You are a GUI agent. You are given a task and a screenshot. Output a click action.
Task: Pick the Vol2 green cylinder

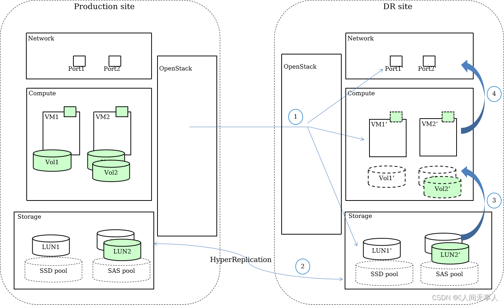point(111,171)
